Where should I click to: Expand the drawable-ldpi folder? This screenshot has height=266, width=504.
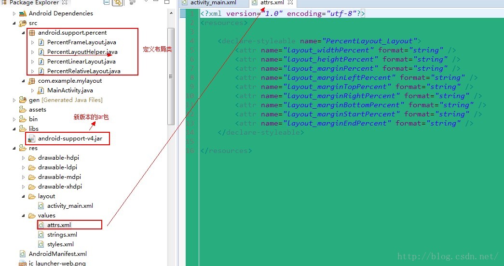click(x=23, y=167)
